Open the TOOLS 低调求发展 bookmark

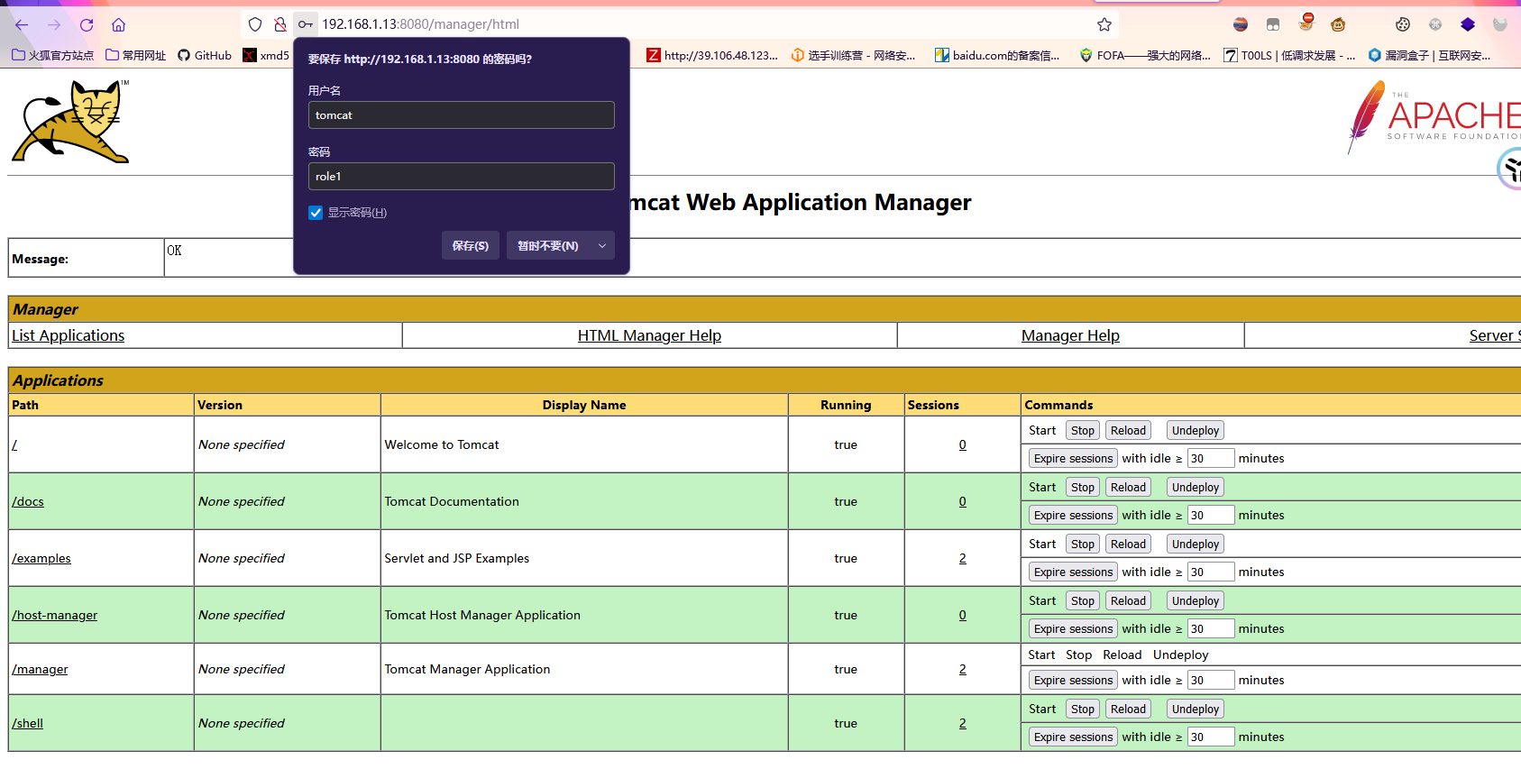click(x=1289, y=55)
